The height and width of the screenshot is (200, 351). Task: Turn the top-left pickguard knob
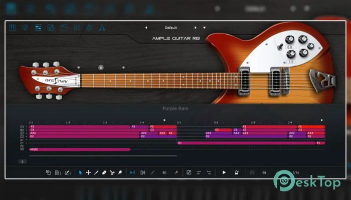[x=289, y=39]
